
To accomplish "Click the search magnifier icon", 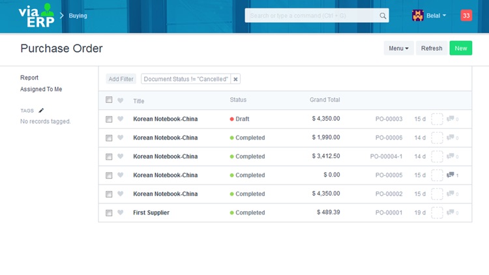I will pos(383,16).
